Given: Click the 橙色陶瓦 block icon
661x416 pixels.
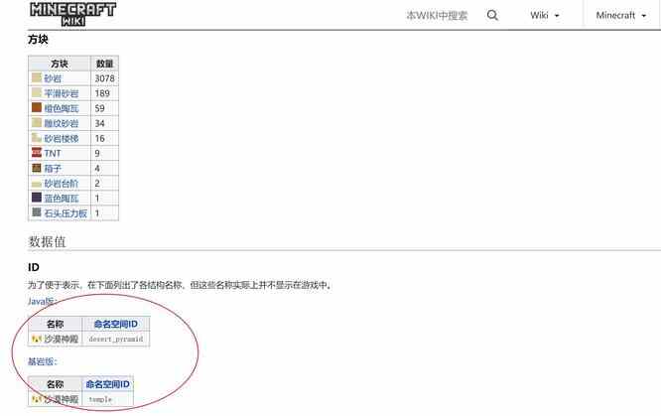Looking at the screenshot, I should point(37,108).
